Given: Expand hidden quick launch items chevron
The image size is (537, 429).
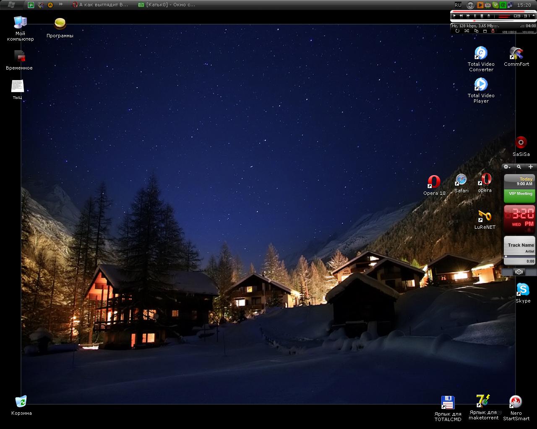Looking at the screenshot, I should 61,5.
